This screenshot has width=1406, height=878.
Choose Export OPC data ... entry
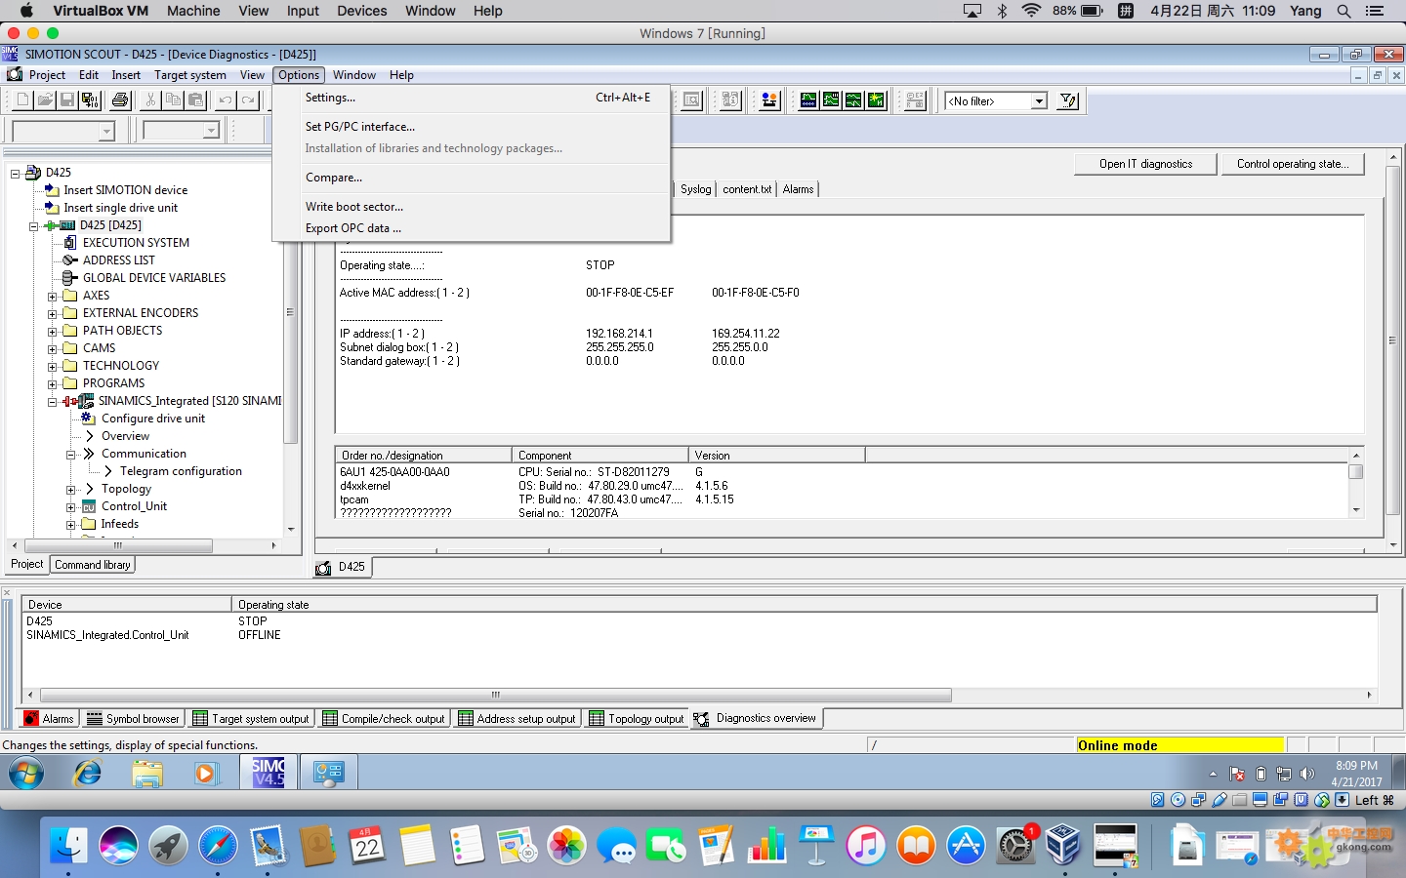click(x=472, y=228)
